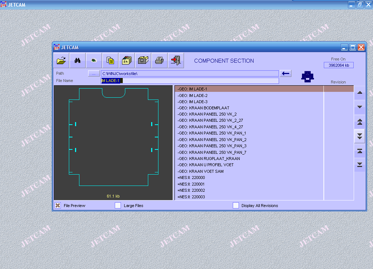Click the path browse '...' button
This screenshot has height=269, width=373.
click(x=94, y=74)
